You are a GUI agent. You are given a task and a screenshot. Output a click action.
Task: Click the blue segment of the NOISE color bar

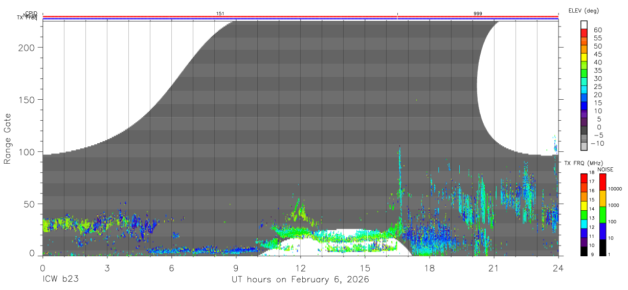coord(602,231)
